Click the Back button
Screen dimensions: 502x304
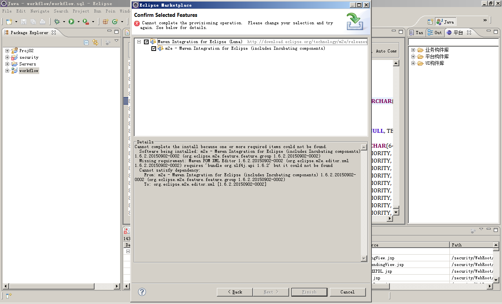[235, 292]
